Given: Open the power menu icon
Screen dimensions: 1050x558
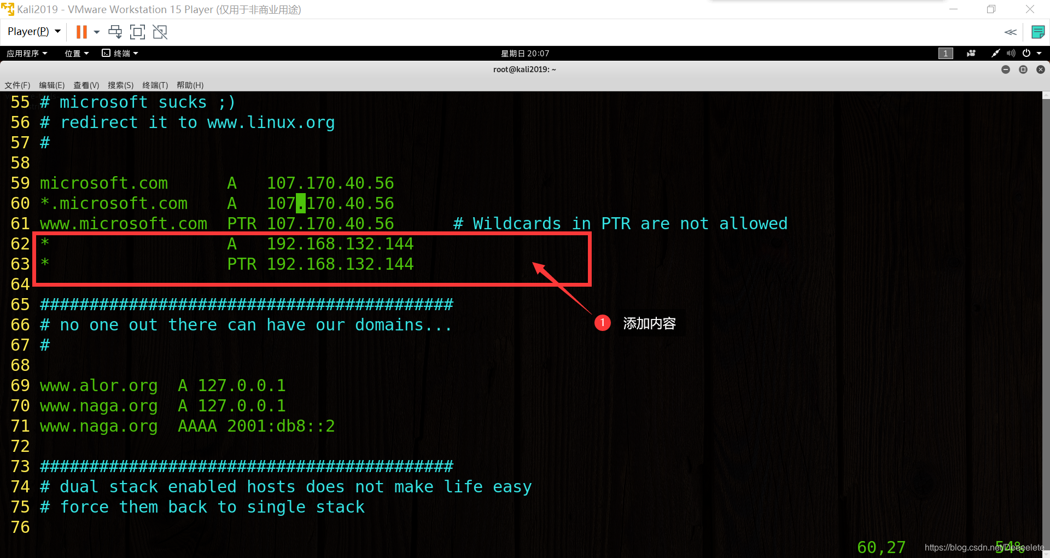Looking at the screenshot, I should [x=1026, y=53].
